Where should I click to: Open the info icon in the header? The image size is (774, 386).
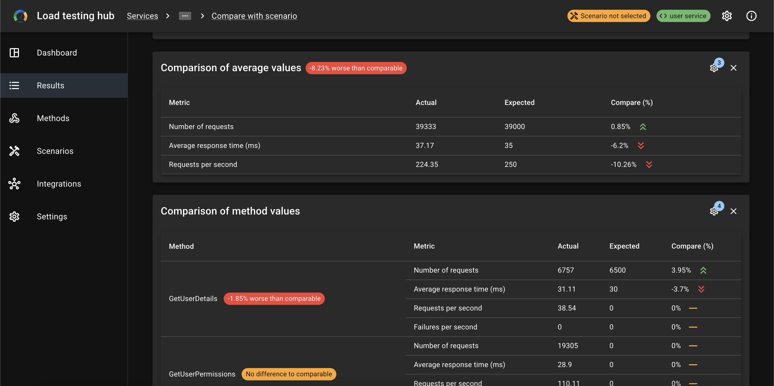pyautogui.click(x=751, y=16)
